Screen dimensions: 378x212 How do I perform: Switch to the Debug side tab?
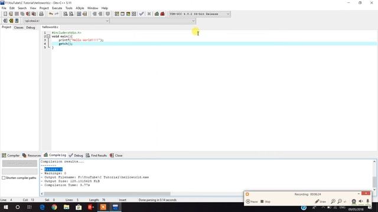(x=31, y=28)
